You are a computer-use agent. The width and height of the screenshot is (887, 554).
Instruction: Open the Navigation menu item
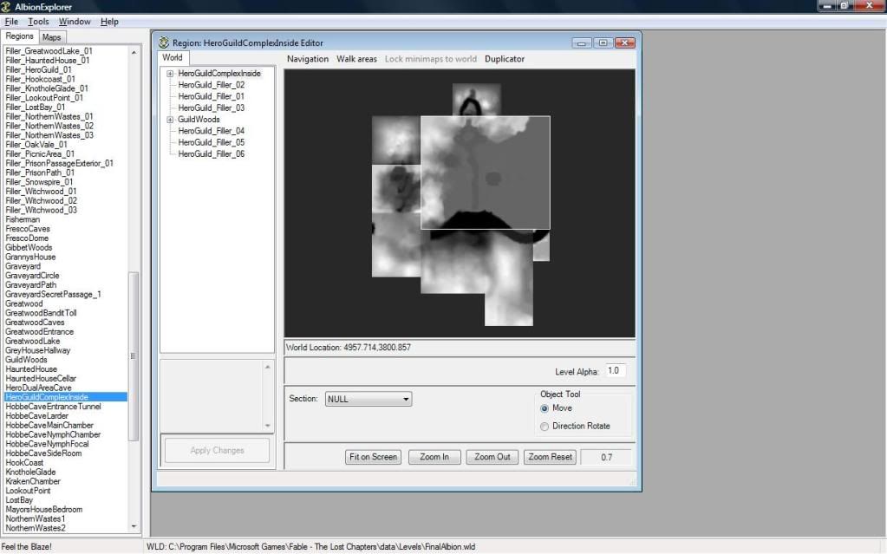tap(308, 59)
